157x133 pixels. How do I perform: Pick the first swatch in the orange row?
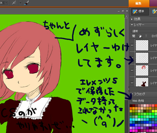click(x=131, y=109)
